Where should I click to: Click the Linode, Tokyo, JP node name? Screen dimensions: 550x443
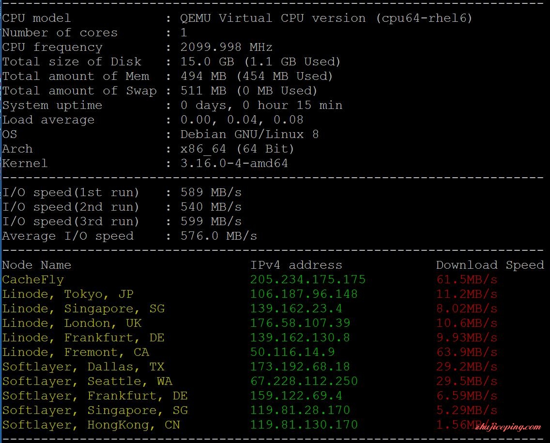68,294
